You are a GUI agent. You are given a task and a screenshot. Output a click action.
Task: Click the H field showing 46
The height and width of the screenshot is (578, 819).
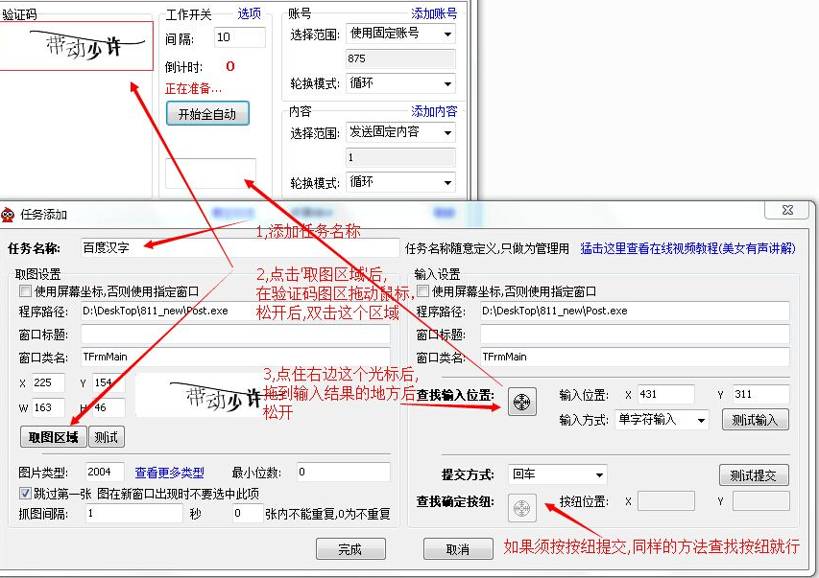(108, 407)
